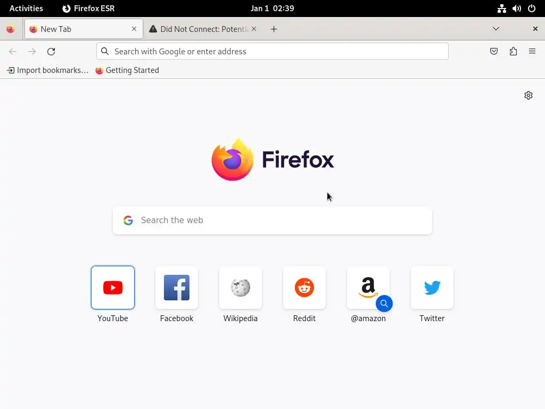Expand the list all tabs chevron
Image resolution: width=545 pixels, height=409 pixels.
496,29
